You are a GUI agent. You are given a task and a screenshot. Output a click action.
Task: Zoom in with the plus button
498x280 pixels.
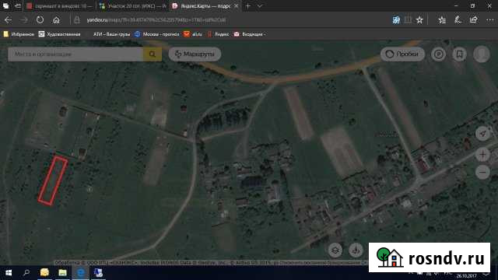click(x=482, y=155)
